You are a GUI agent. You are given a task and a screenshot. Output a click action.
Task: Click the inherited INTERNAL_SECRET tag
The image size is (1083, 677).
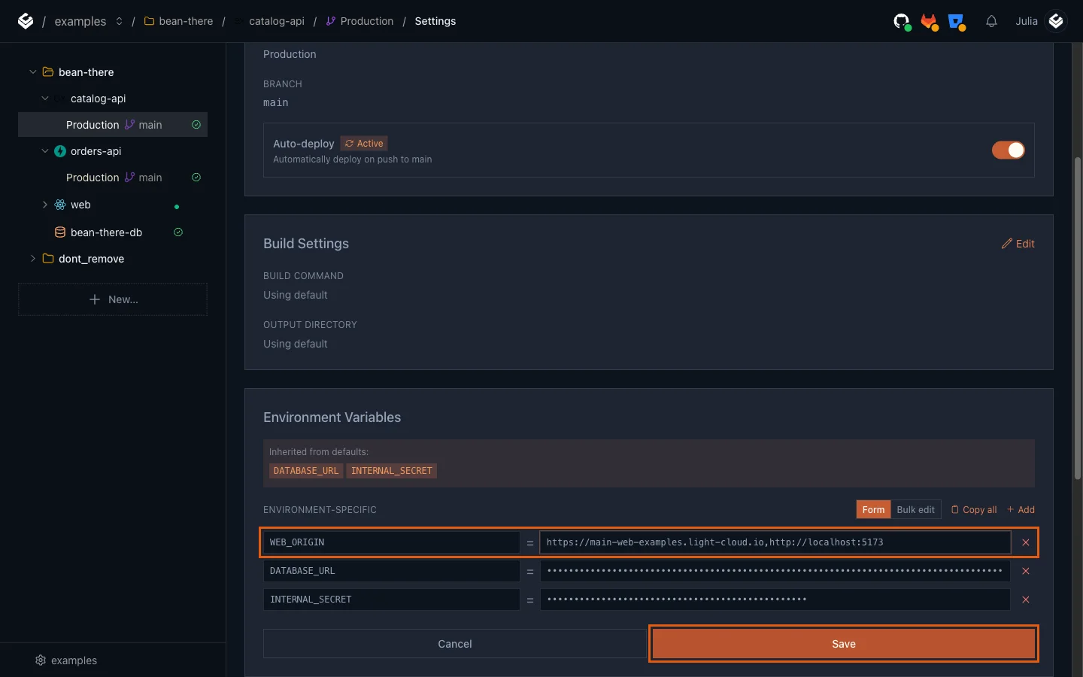tap(391, 471)
